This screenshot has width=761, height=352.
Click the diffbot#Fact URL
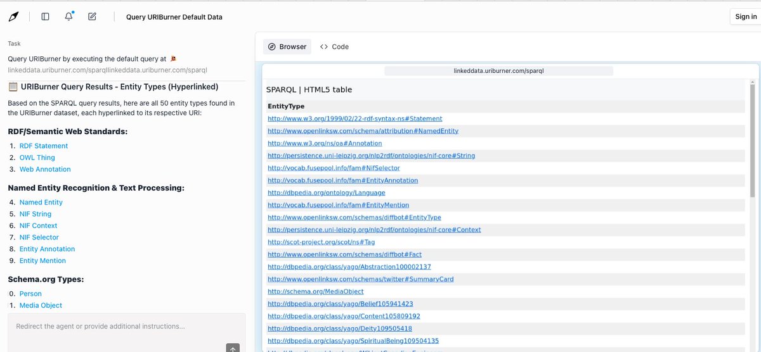point(344,255)
